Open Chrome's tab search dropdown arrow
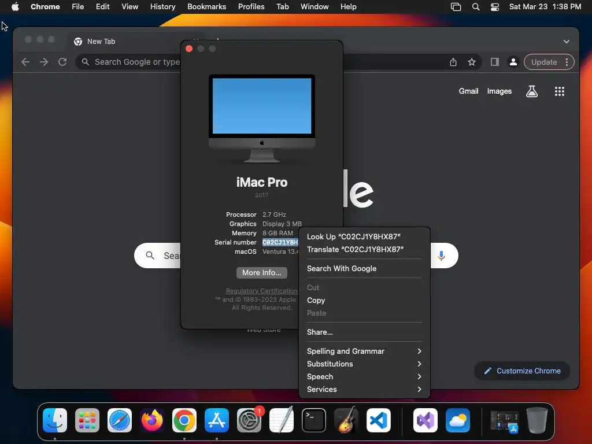Viewport: 592px width, 444px height. (x=567, y=42)
